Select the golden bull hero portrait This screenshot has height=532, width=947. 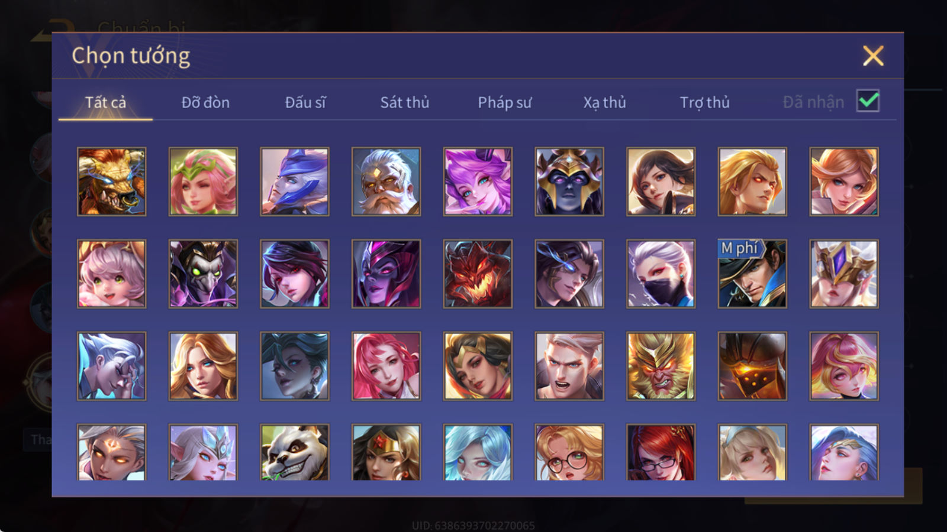pyautogui.click(x=111, y=181)
